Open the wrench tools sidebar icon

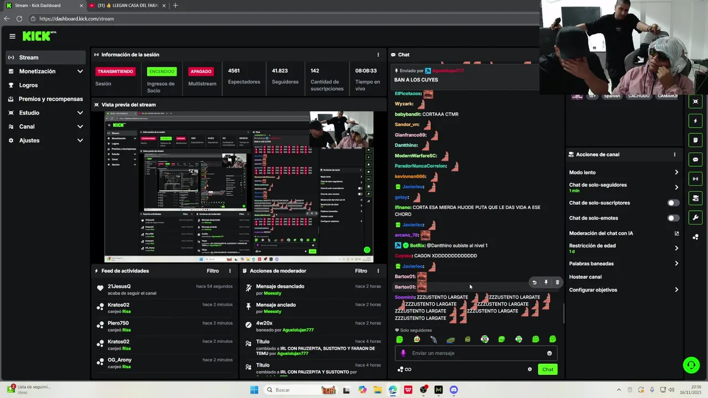coord(695,217)
